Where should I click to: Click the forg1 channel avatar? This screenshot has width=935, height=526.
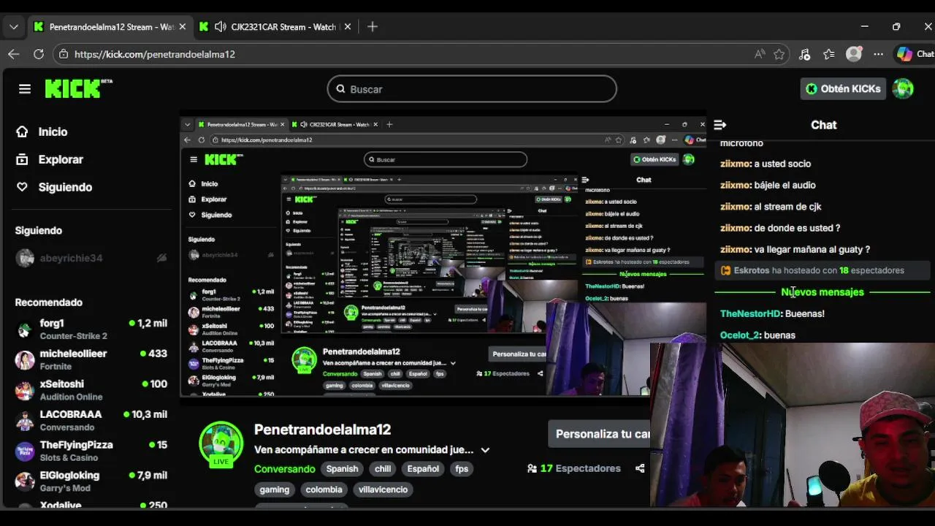[25, 329]
